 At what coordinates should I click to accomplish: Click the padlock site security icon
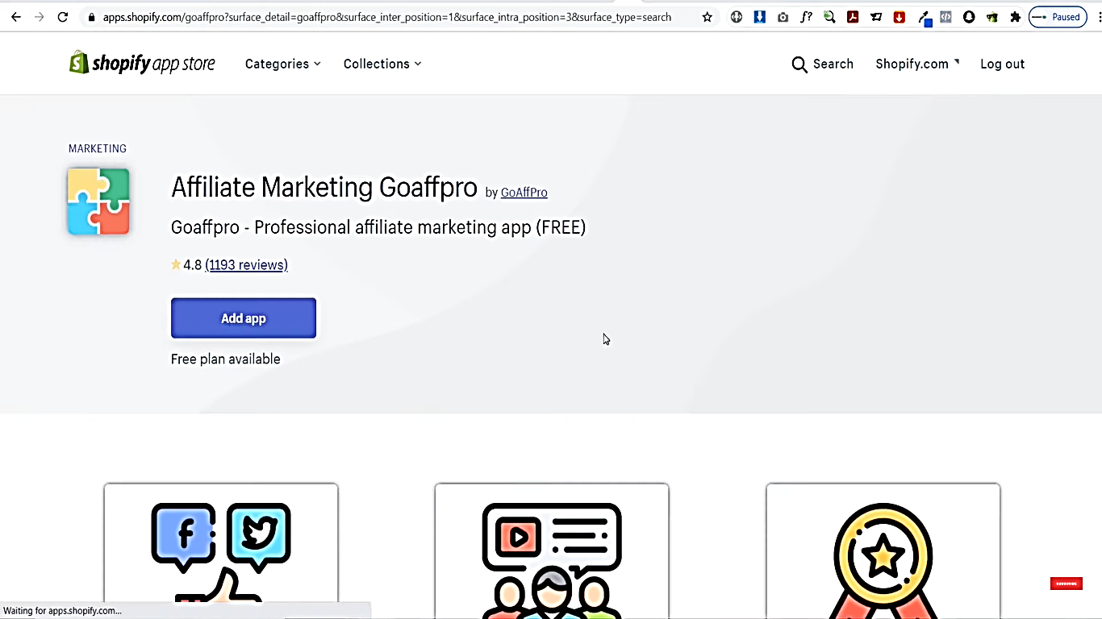(92, 17)
